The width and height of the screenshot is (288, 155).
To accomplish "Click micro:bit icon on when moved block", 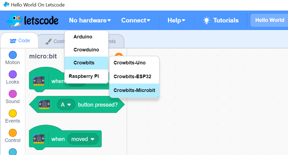I will [39, 139].
